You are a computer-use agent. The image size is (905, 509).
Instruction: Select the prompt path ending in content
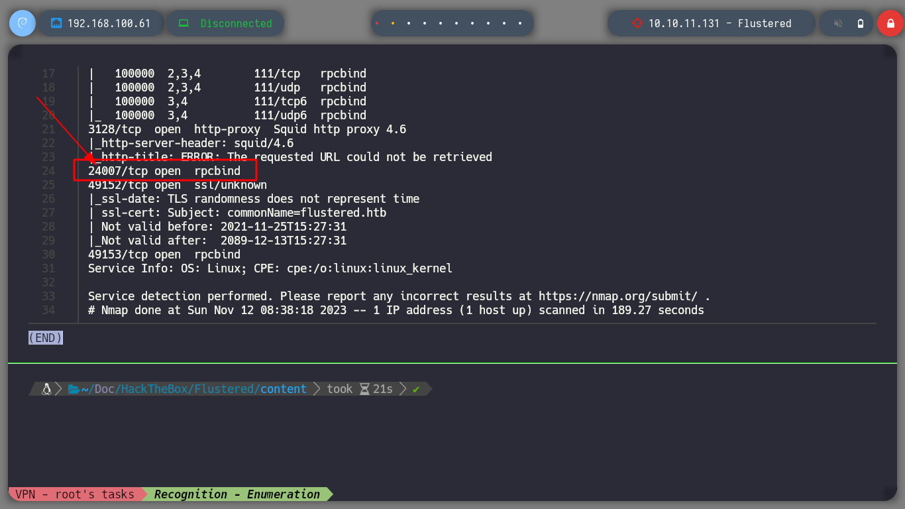click(x=194, y=389)
